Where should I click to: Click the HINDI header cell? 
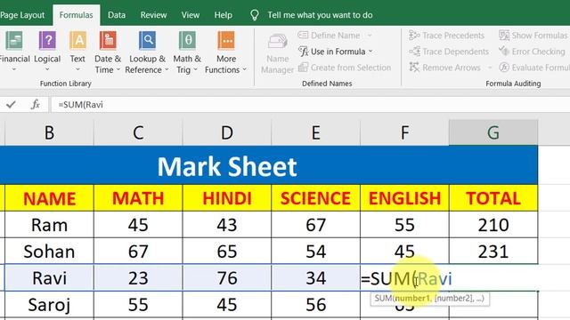(227, 198)
